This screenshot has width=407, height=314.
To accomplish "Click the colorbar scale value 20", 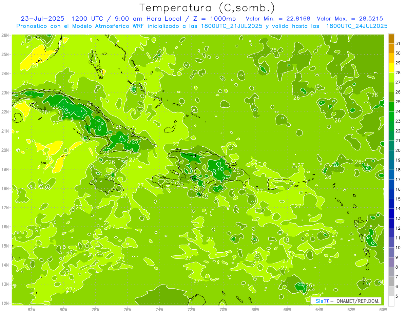I will (398, 150).
